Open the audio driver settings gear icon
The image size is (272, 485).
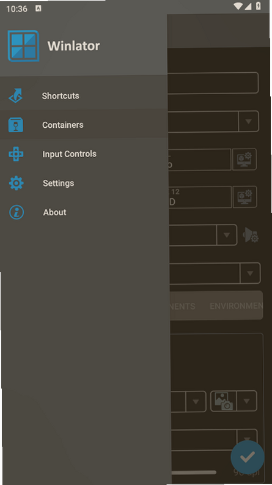click(251, 235)
